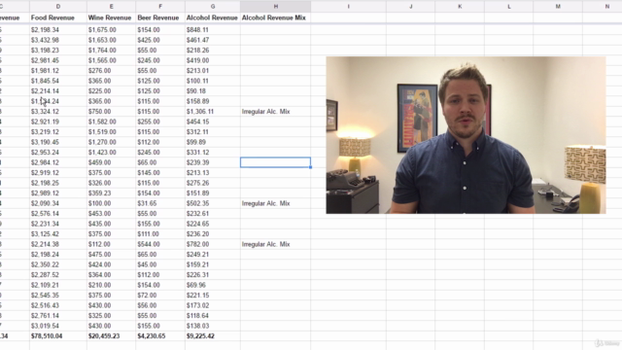Select column M header
622x350 pixels.
click(x=558, y=7)
